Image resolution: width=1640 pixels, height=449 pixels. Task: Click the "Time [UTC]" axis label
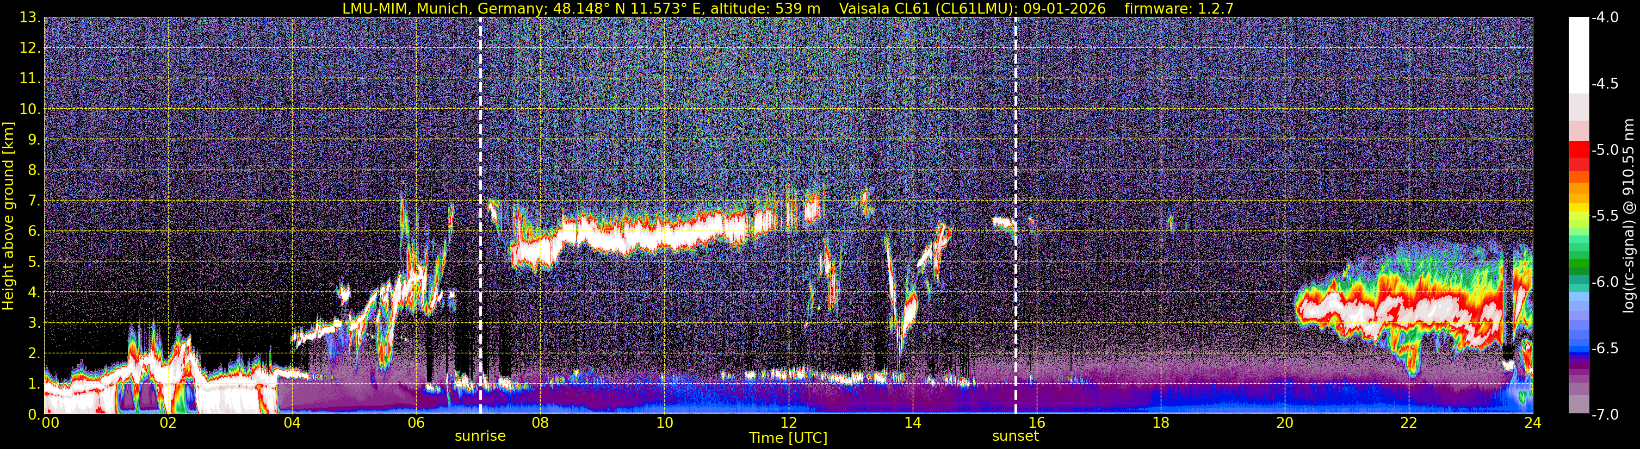(x=788, y=438)
